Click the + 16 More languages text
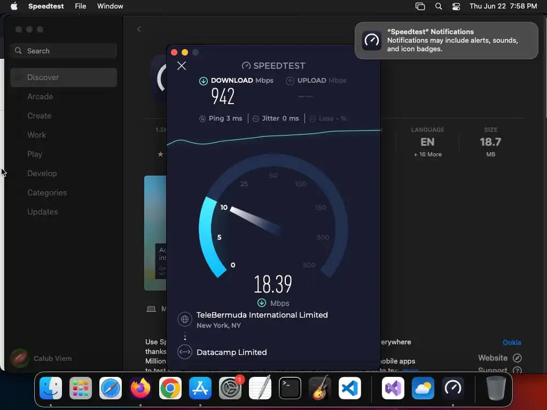547x410 pixels. tap(427, 154)
